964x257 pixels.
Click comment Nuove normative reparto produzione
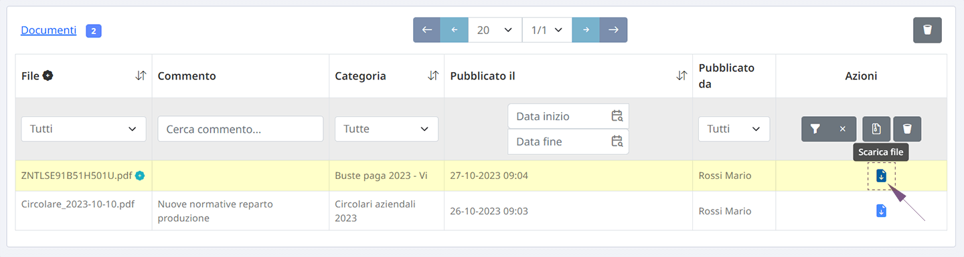[x=215, y=211]
